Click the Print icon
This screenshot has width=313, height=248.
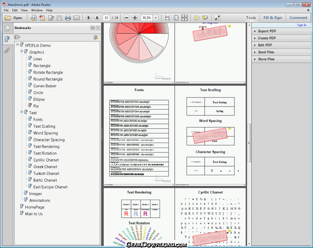pyautogui.click(x=68, y=18)
